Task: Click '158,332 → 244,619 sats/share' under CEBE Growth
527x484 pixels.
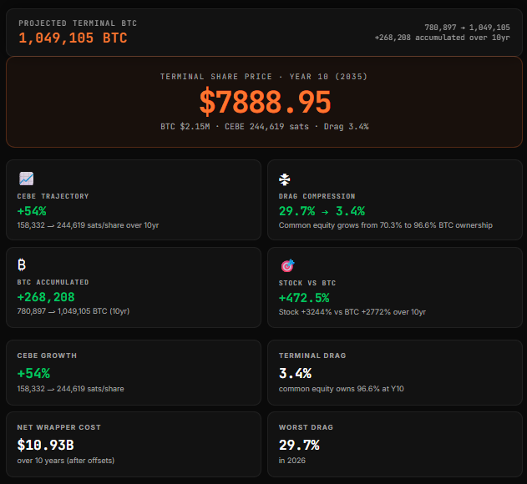Action: click(71, 389)
